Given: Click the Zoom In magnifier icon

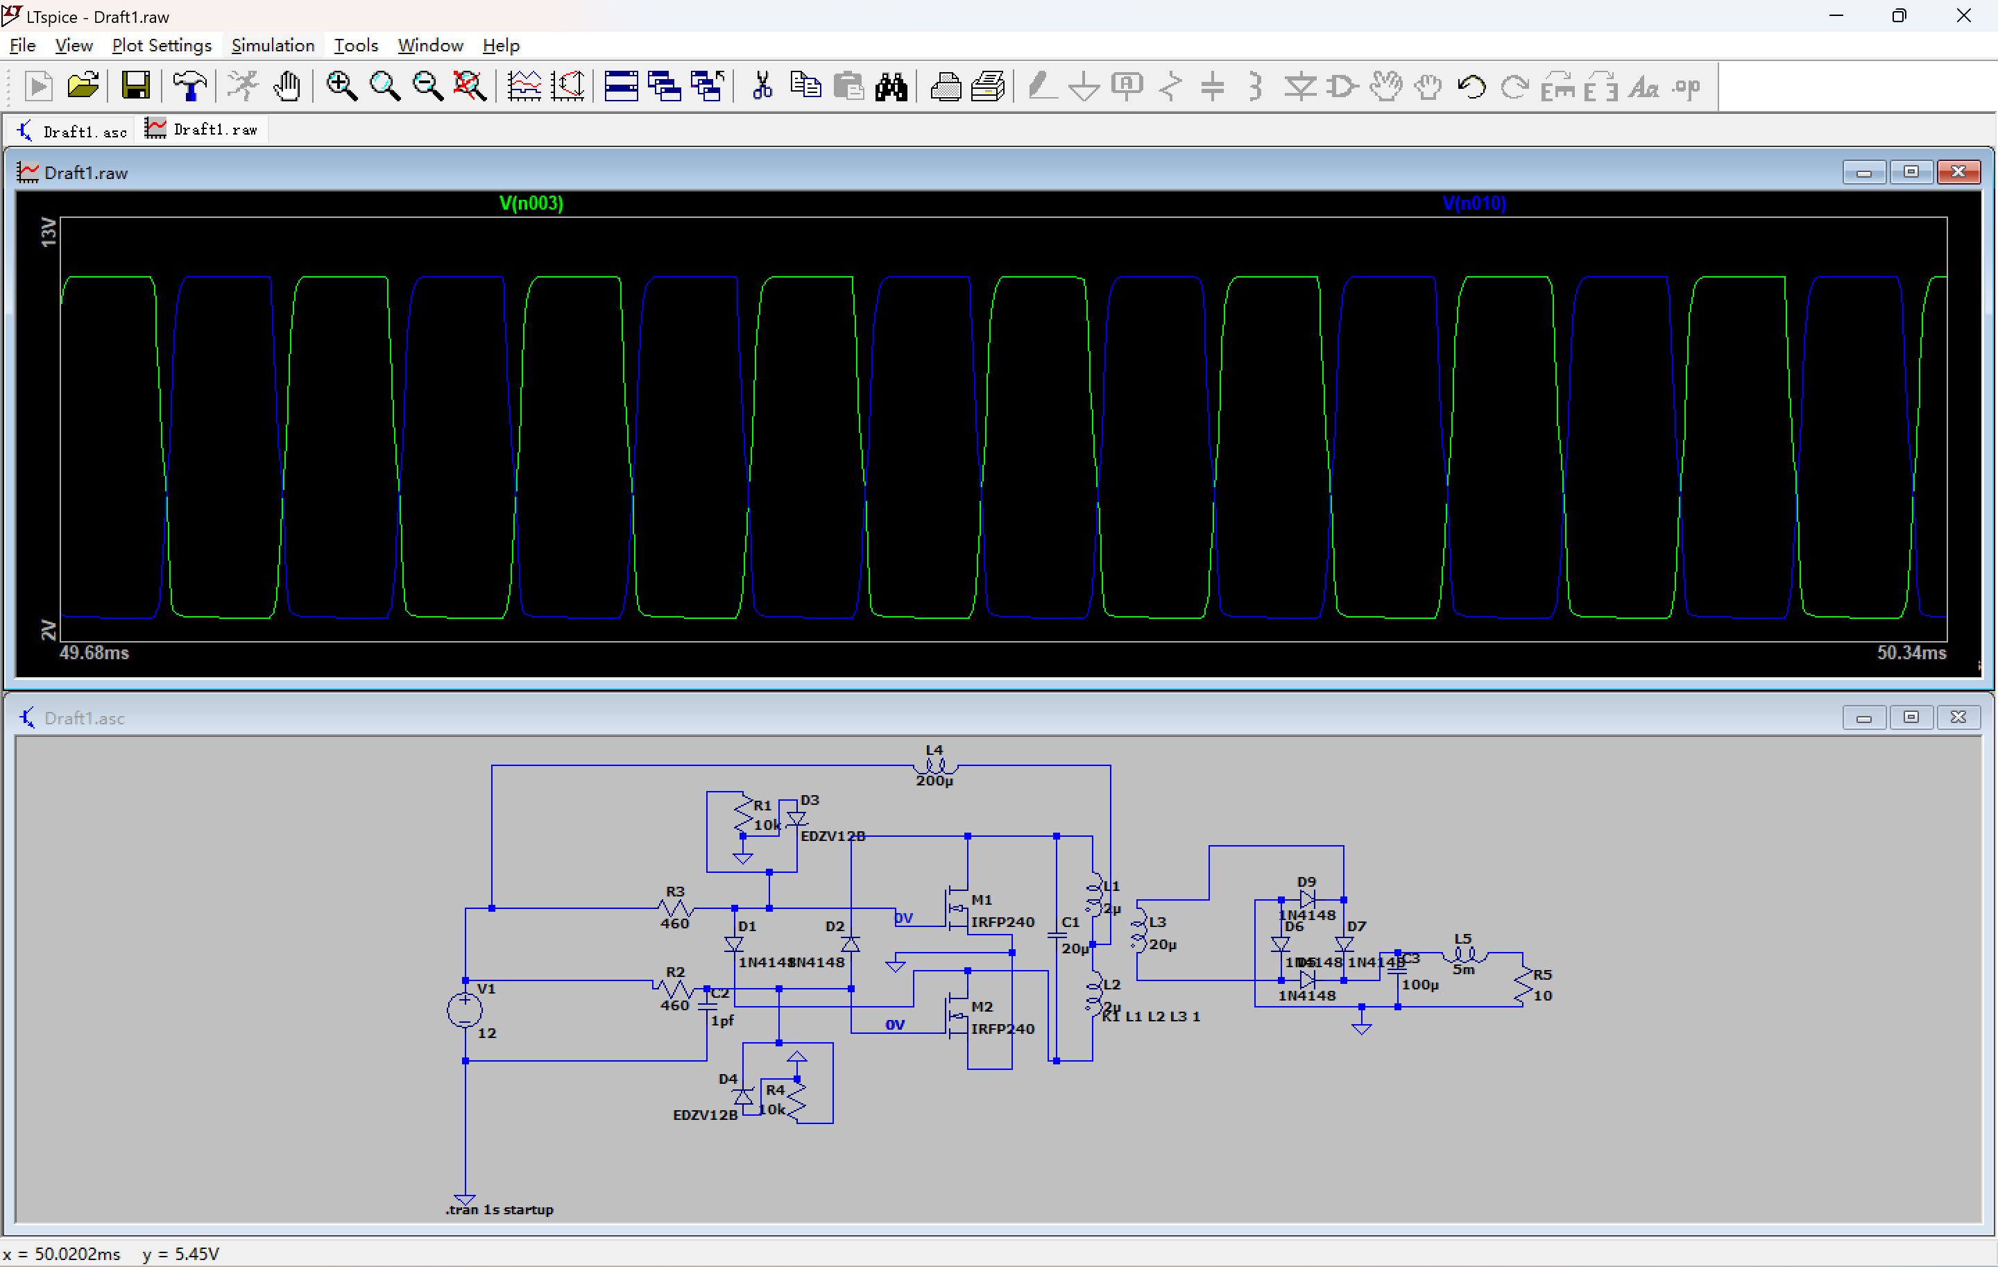Looking at the screenshot, I should coord(341,85).
